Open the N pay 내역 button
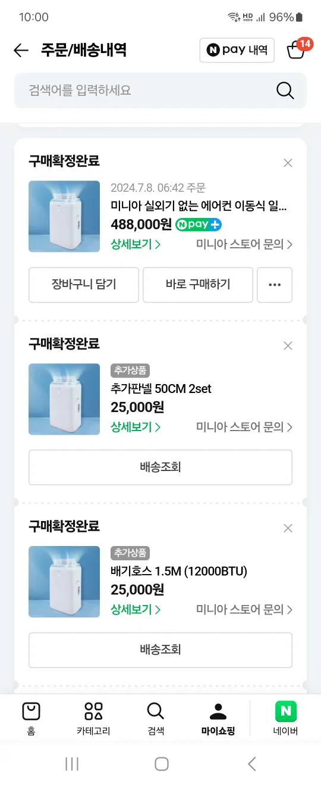The height and width of the screenshot is (786, 321). [237, 50]
